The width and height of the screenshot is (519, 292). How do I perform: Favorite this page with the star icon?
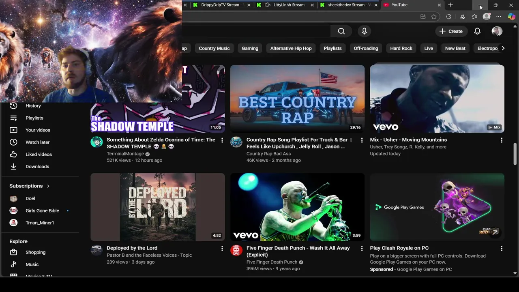[x=434, y=17]
